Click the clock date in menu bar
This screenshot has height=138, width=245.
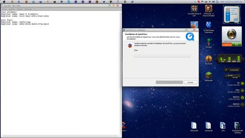click(x=231, y=2)
